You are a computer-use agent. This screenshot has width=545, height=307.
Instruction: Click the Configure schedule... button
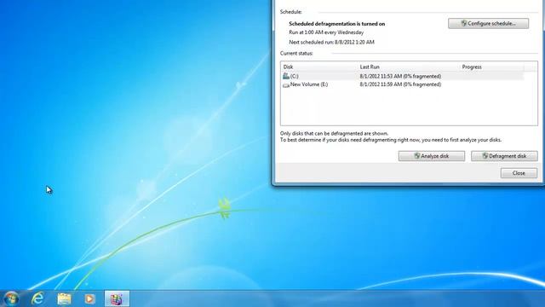tap(488, 23)
